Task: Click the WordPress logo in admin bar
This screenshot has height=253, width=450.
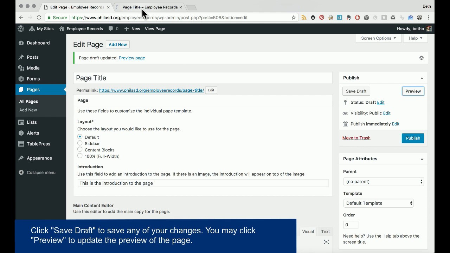Action: (x=21, y=29)
